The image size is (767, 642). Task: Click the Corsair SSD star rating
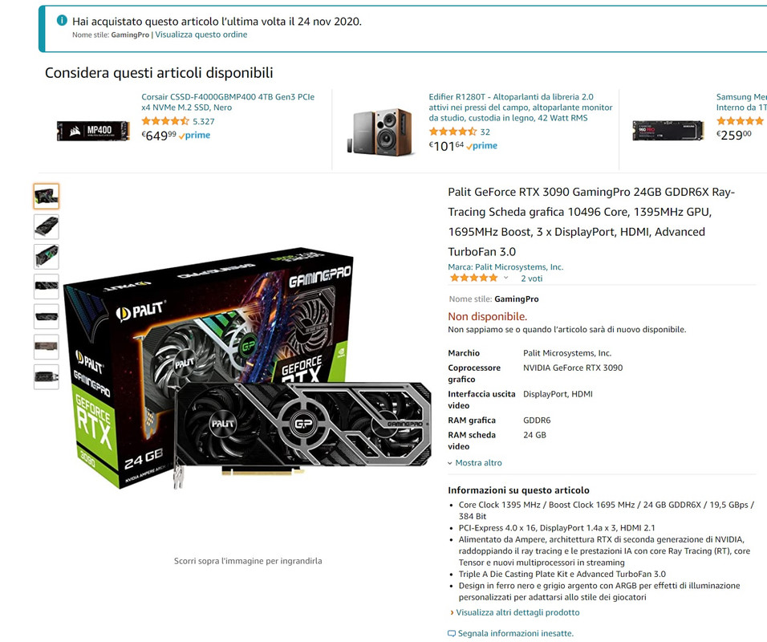164,121
